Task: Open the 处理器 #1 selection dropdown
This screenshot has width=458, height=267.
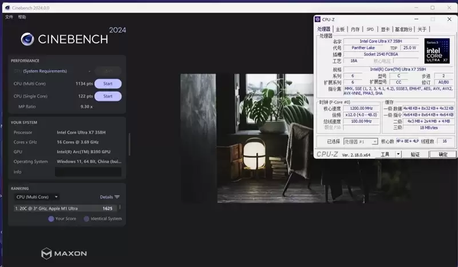Action: pos(360,141)
